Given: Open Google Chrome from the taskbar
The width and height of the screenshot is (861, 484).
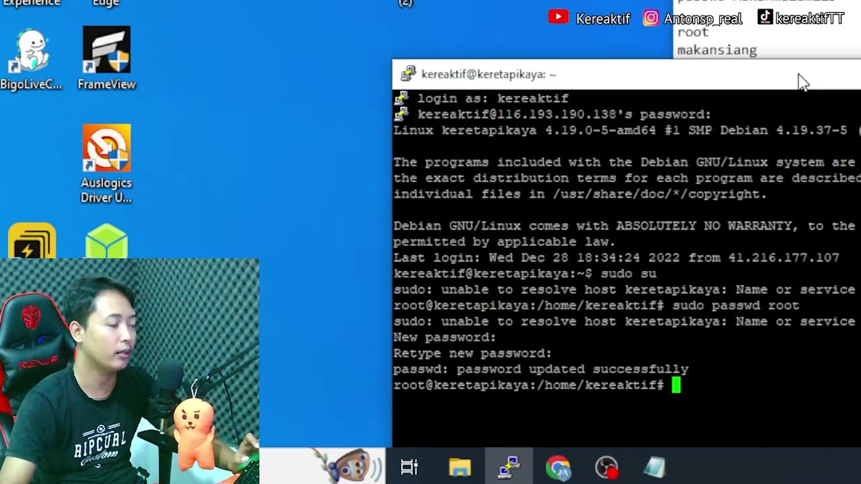Looking at the screenshot, I should (x=558, y=467).
